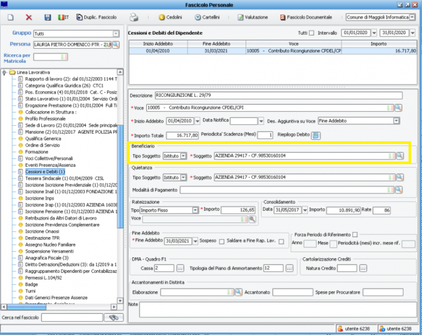
Task: Click search icon beside Modalità di Pagamento
Action: coord(398,190)
